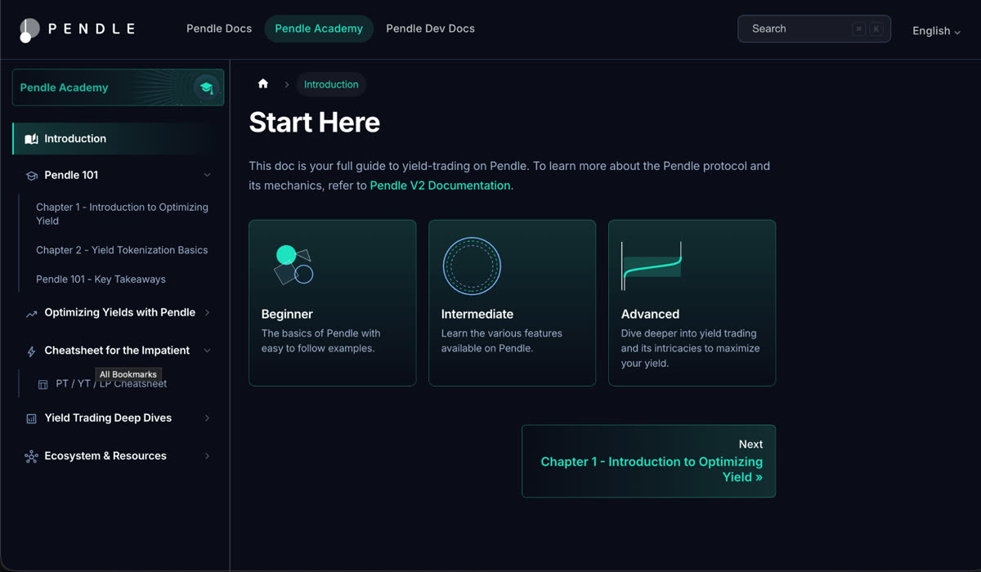Click the Intermediate card circle illustration

click(472, 266)
